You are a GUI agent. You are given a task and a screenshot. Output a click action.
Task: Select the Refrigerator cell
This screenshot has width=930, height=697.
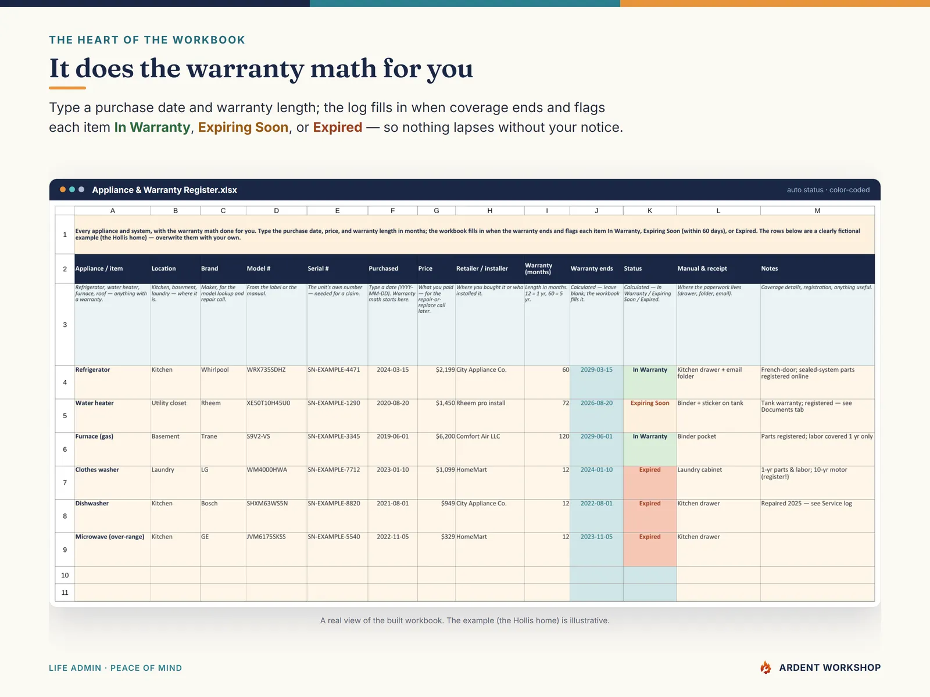[113, 382]
